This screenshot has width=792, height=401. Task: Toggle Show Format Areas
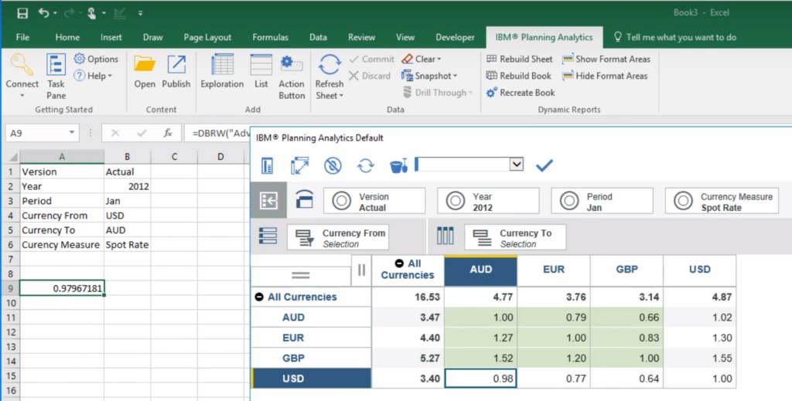(x=606, y=59)
